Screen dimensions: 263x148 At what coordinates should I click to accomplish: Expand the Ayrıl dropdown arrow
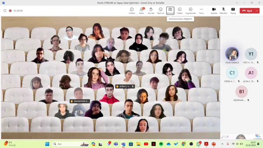tap(257, 11)
